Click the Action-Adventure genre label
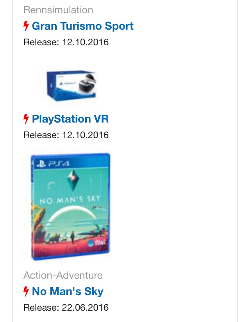 coord(63,275)
